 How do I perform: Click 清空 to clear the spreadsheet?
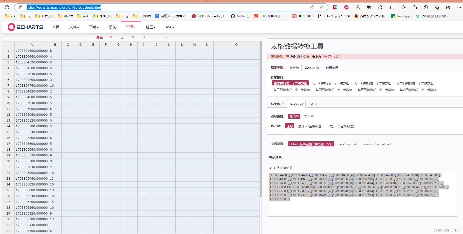[x=99, y=37]
